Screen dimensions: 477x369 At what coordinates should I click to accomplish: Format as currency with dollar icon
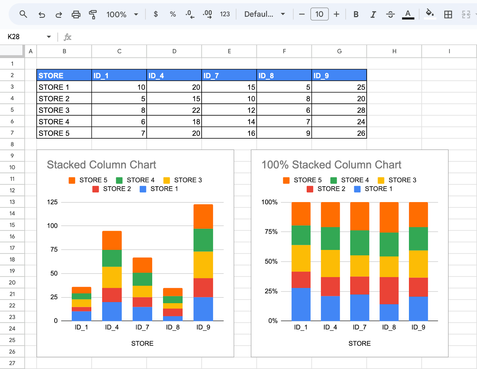(156, 14)
